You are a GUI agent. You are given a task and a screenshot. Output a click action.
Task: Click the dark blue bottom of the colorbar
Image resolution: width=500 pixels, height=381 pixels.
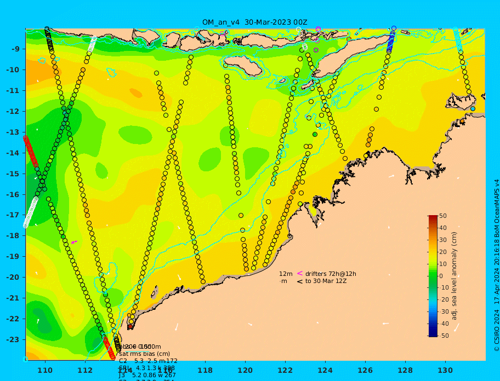[433, 333]
